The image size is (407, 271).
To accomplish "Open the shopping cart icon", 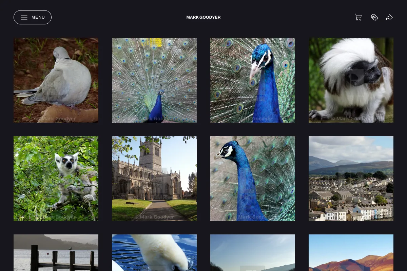I will 358,17.
